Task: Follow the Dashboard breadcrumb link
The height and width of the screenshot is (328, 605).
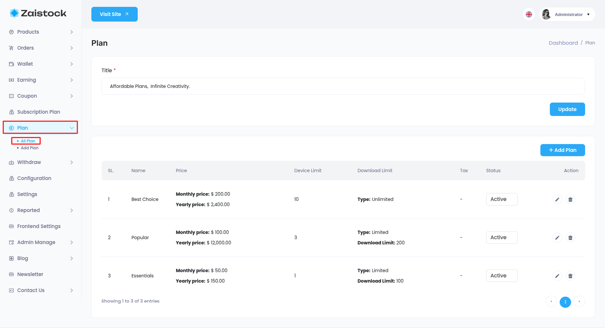Action: 563,43
